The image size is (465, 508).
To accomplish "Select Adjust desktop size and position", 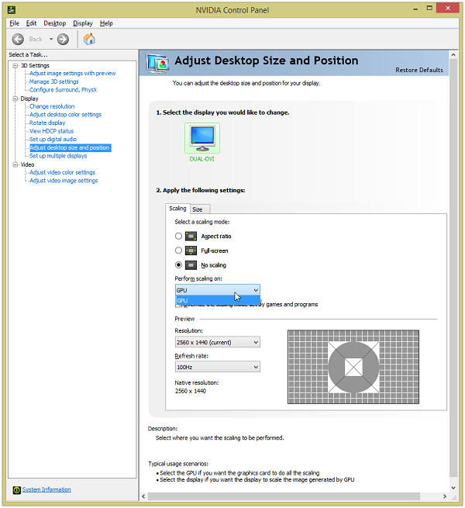I will tap(70, 147).
